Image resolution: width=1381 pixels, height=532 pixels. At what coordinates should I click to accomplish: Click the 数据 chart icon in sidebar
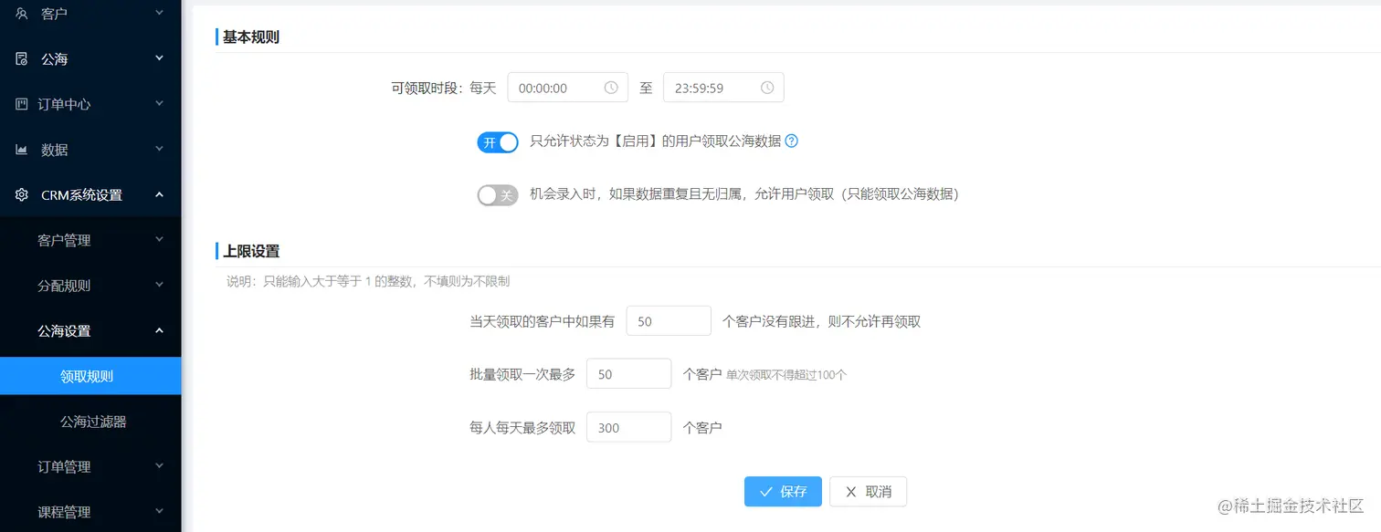pyautogui.click(x=22, y=150)
